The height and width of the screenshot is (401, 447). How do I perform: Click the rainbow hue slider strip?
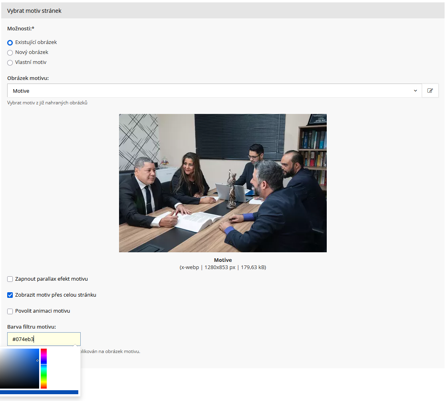click(44, 368)
